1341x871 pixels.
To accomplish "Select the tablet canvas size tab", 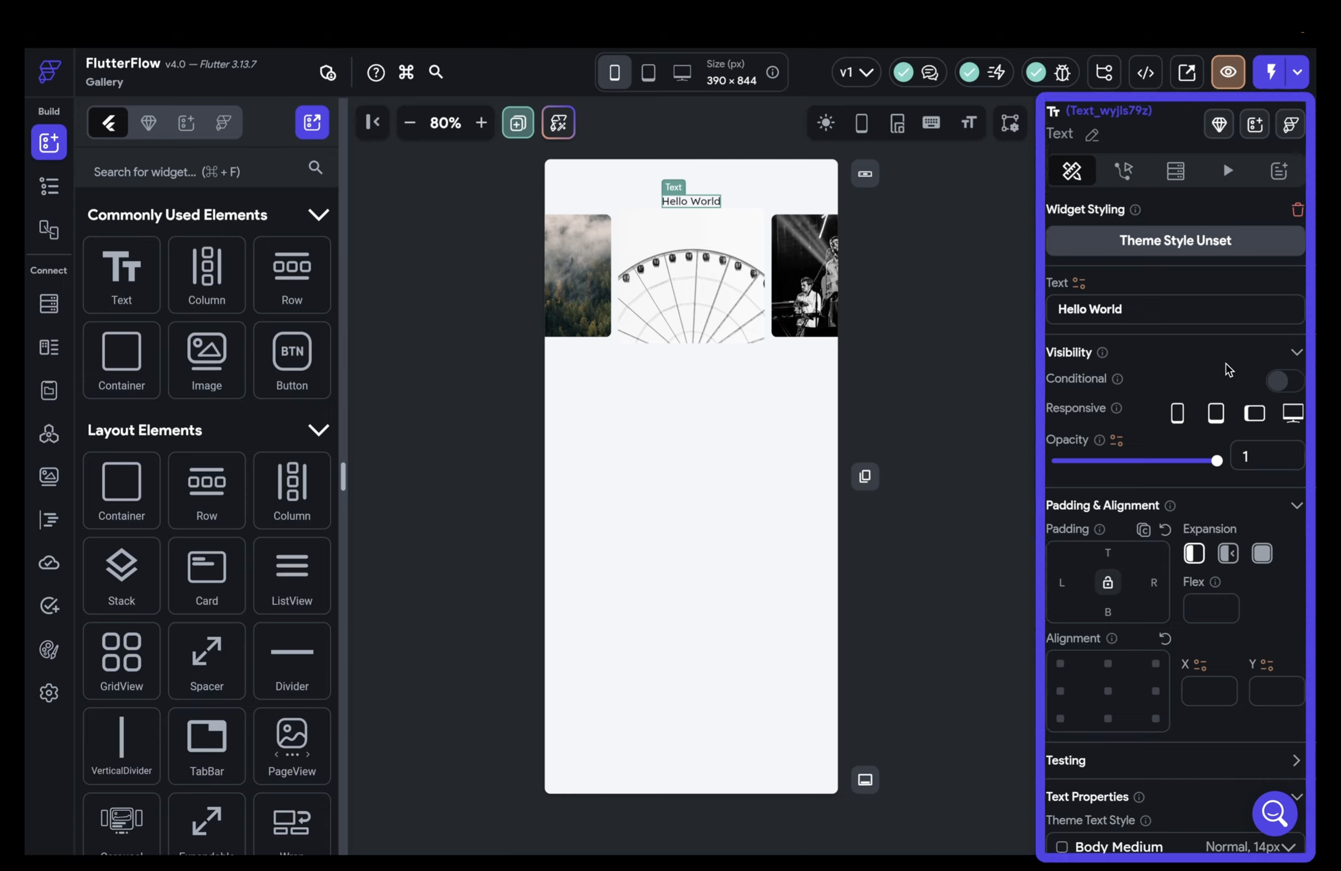I will coord(648,72).
